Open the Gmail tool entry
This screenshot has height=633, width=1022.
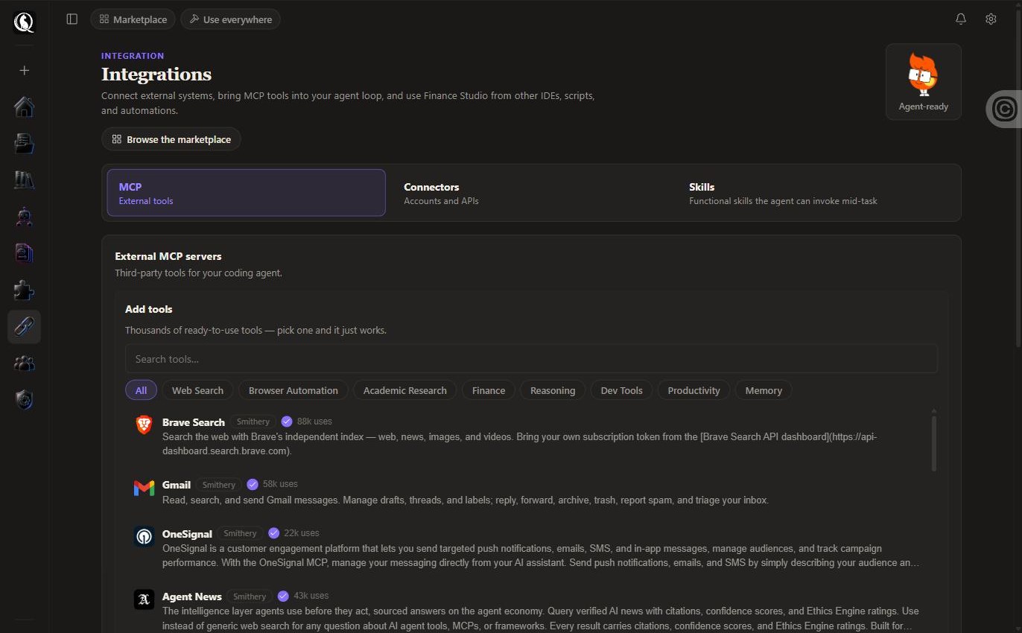tap(528, 492)
